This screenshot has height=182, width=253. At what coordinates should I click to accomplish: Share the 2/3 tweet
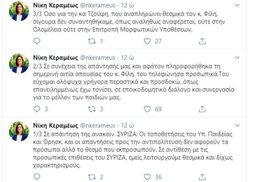[x=202, y=109]
